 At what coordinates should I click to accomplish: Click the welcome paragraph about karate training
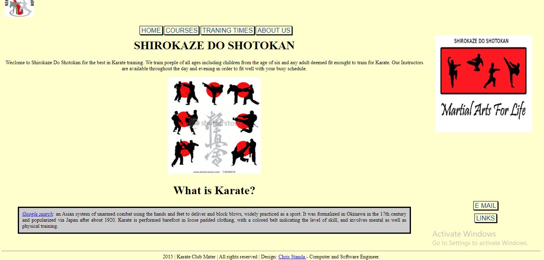pos(214,65)
